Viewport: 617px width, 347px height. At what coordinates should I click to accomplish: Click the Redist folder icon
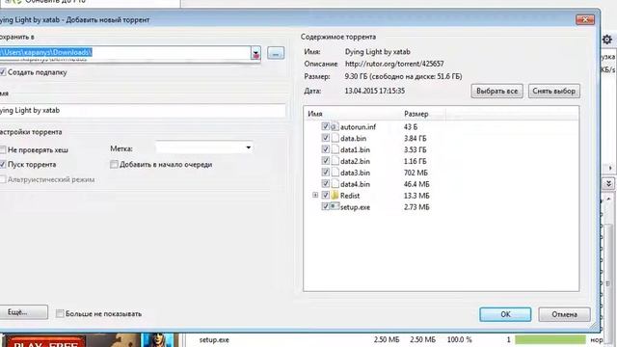point(335,195)
